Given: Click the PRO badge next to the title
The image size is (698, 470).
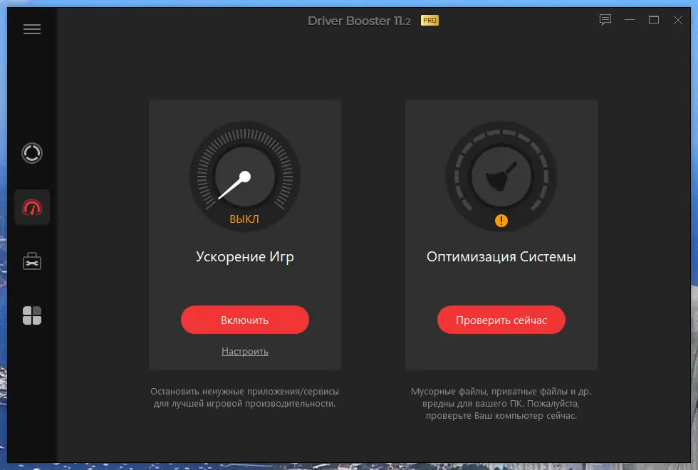Looking at the screenshot, I should pos(430,21).
